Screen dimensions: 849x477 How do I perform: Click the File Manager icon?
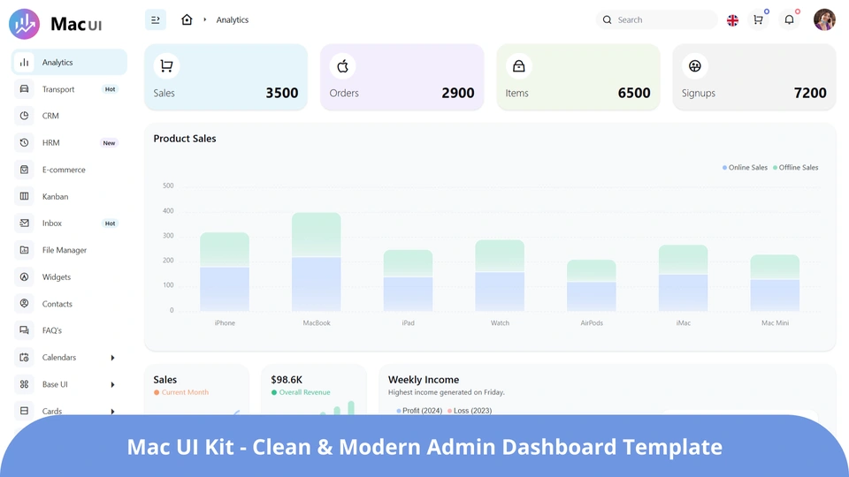(25, 250)
